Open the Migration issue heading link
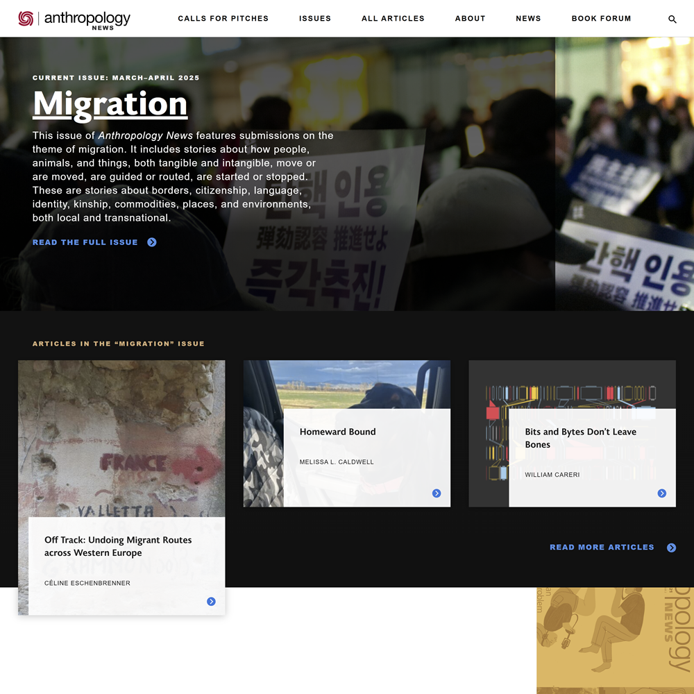The width and height of the screenshot is (694, 694). pyautogui.click(x=110, y=104)
